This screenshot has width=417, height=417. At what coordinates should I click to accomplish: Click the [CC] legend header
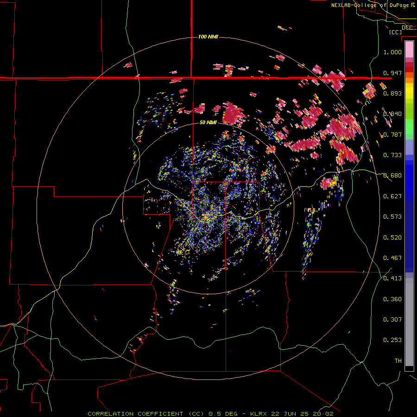pyautogui.click(x=395, y=32)
